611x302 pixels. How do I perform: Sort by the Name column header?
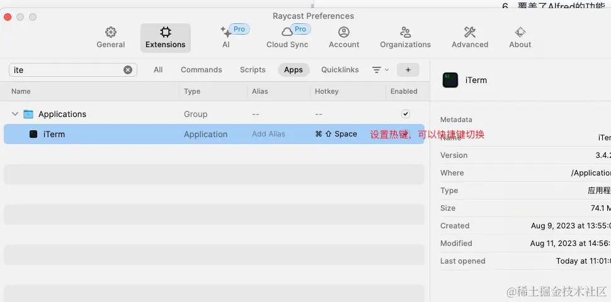[x=21, y=91]
